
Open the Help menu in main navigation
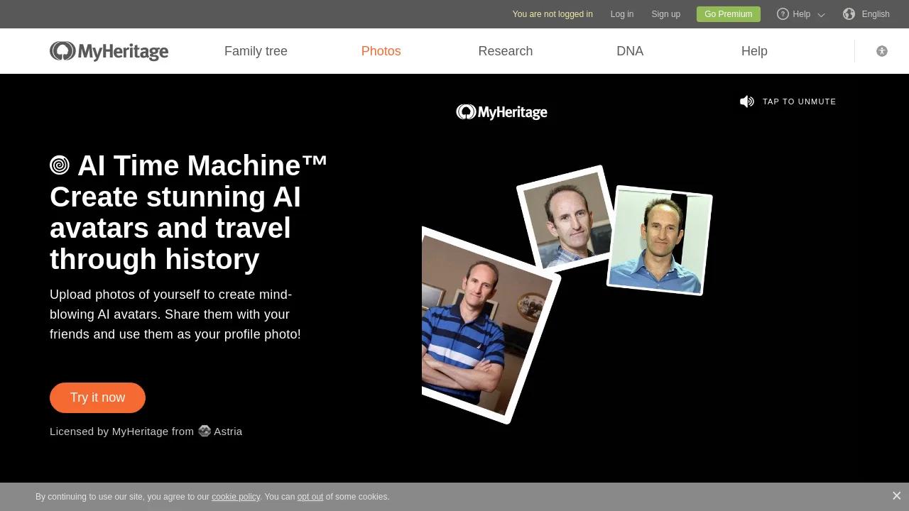(x=754, y=51)
